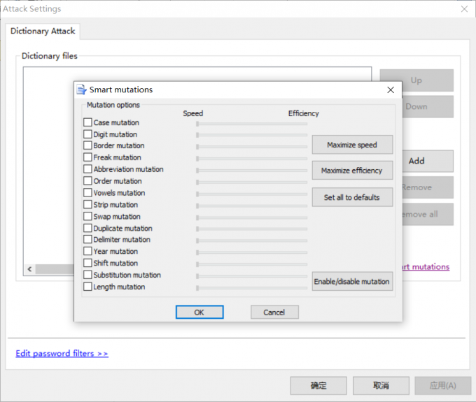Tick the Length mutation checkbox
This screenshot has width=476, height=402.
coord(87,287)
